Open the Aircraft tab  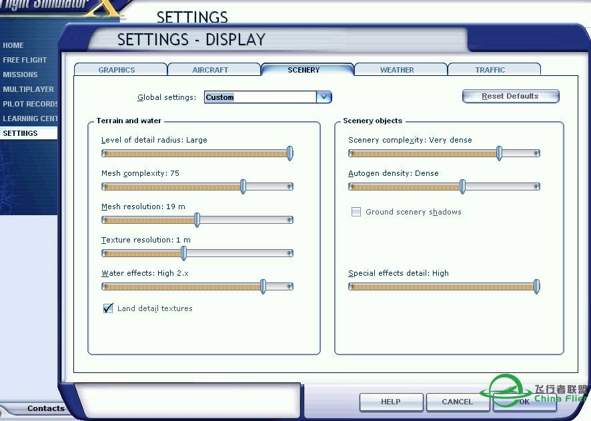click(210, 70)
